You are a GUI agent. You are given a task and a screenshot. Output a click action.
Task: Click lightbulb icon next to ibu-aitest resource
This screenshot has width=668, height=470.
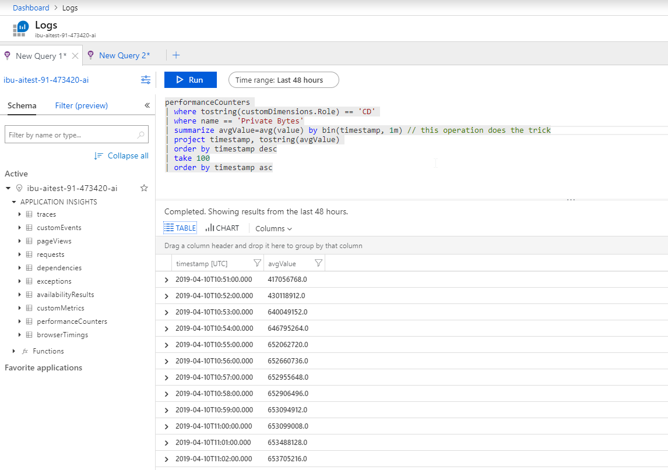pos(19,188)
